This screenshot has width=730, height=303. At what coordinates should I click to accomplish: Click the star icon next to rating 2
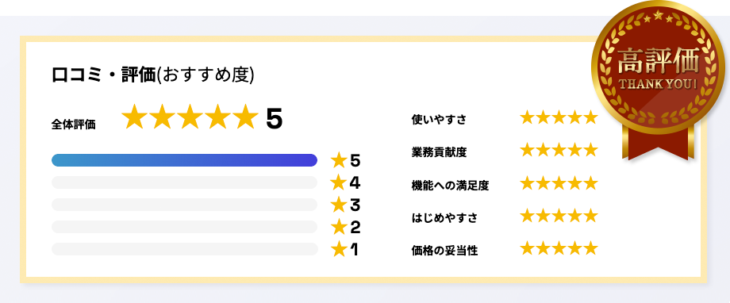point(339,227)
